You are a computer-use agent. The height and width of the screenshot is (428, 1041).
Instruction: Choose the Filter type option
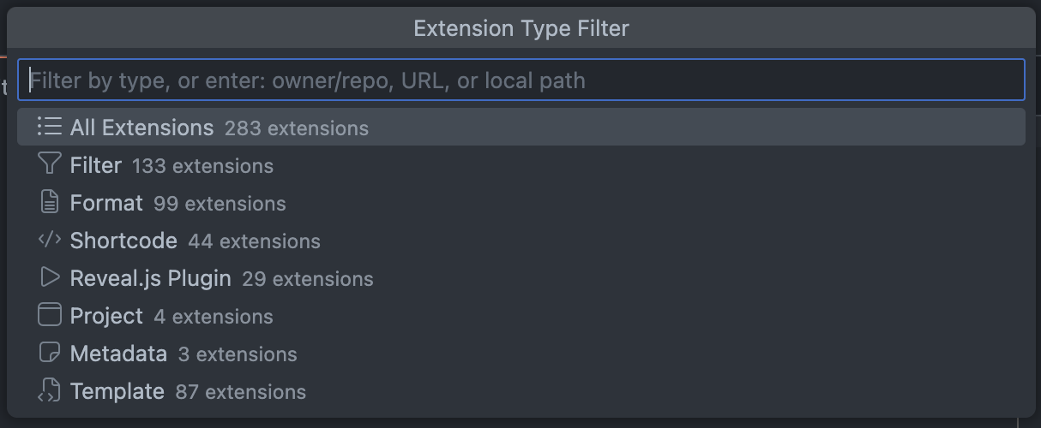click(96, 165)
